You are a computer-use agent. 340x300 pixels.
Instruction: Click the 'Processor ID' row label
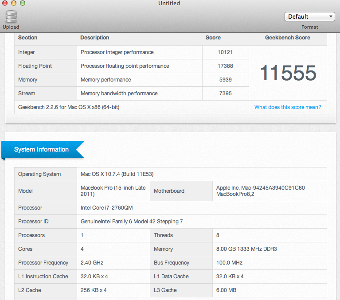coord(33,222)
